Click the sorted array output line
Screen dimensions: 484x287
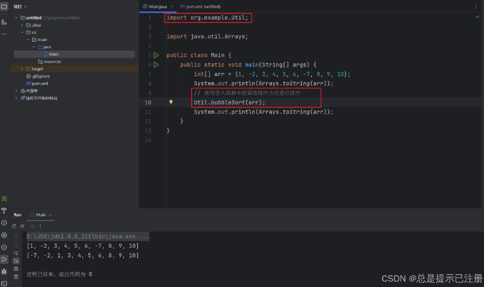pos(83,256)
